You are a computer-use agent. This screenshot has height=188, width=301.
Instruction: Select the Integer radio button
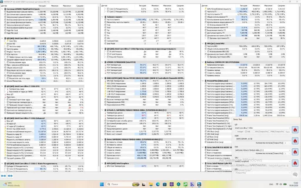[236, 132]
